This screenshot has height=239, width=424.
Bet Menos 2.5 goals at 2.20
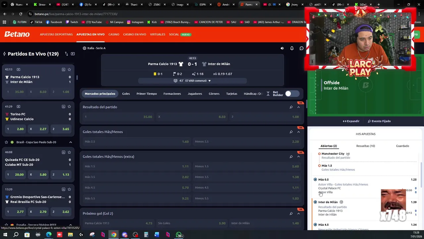247,141
